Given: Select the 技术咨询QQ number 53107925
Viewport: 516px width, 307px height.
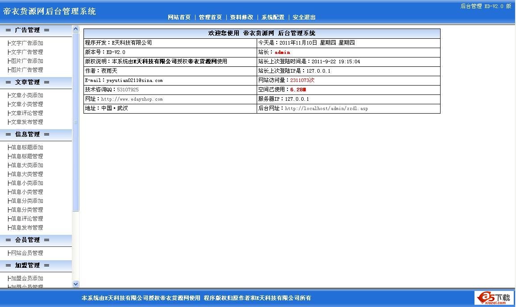Looking at the screenshot, I should (128, 90).
